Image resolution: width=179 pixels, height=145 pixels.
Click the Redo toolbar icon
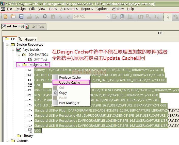(x=69, y=17)
